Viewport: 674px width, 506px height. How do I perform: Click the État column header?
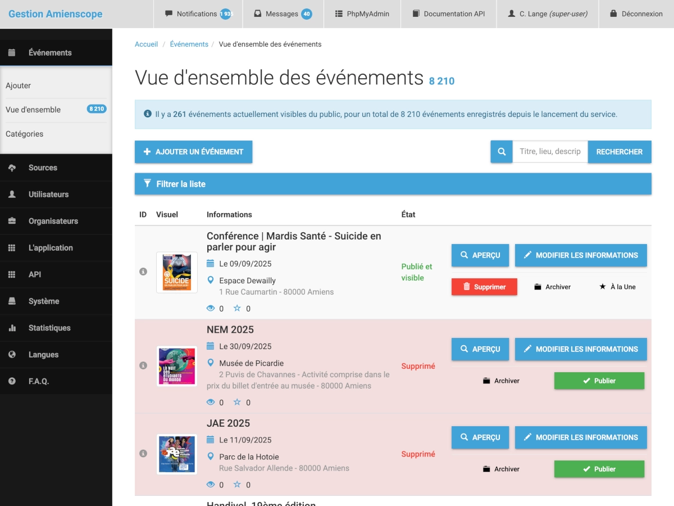(x=408, y=214)
